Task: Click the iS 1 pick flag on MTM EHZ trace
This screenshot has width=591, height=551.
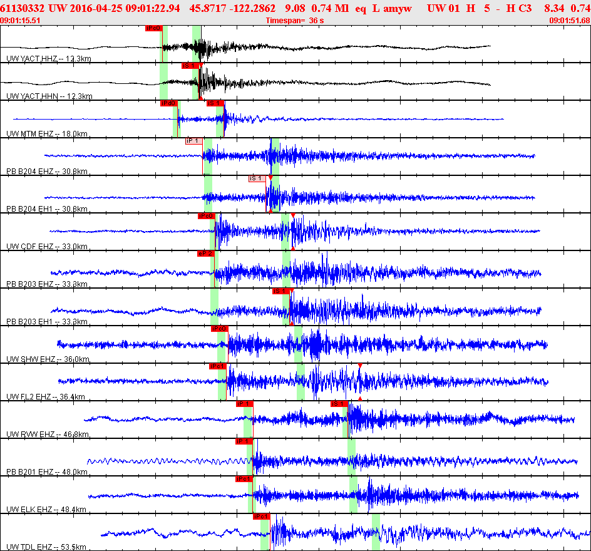Action: (215, 103)
